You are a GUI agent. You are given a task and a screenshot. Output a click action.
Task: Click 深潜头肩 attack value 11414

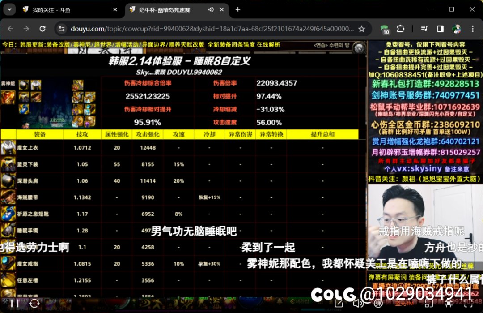point(148,181)
